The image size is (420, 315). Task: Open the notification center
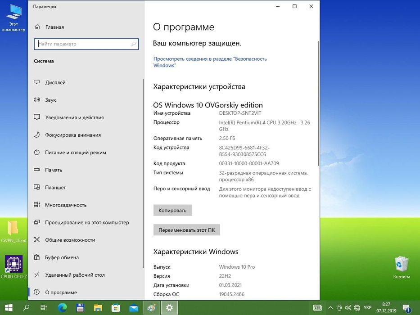point(406,308)
